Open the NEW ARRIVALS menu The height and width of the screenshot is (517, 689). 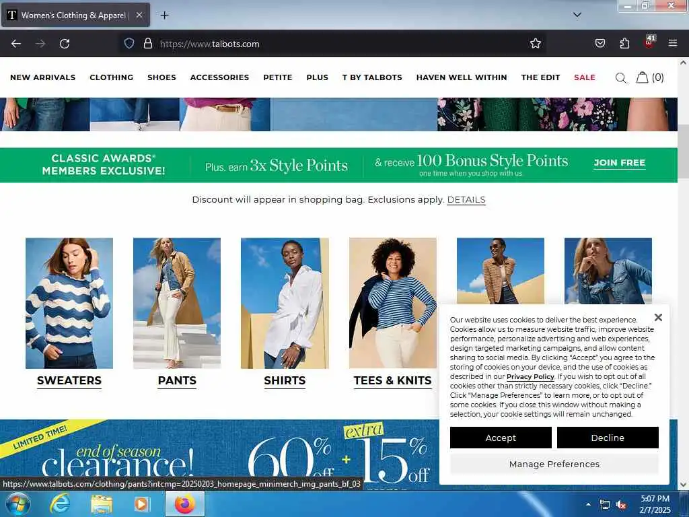coord(42,77)
